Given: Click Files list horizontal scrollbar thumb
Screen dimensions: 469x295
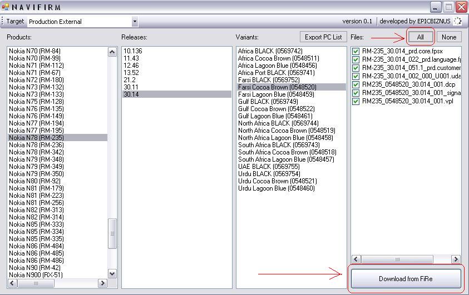Looking at the screenshot, I should 397,259.
